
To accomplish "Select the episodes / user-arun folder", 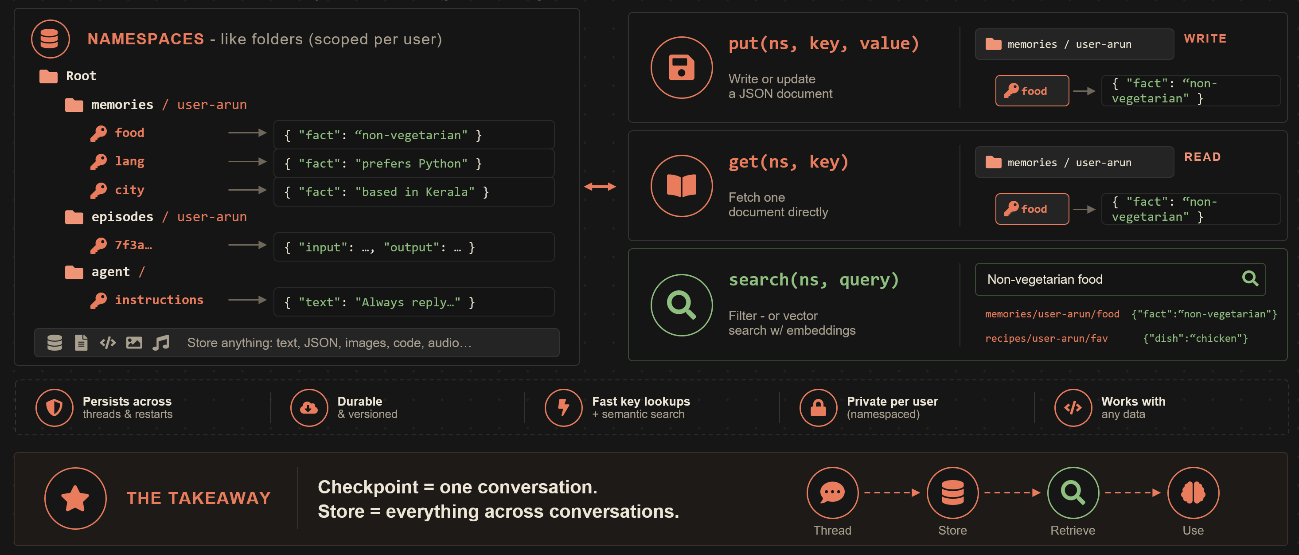I will (x=156, y=217).
